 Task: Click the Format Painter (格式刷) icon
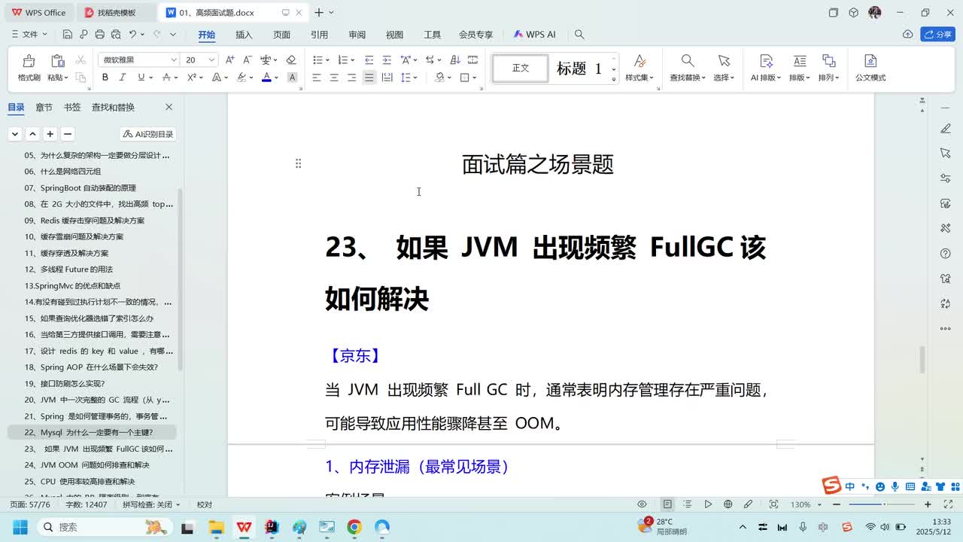point(29,61)
